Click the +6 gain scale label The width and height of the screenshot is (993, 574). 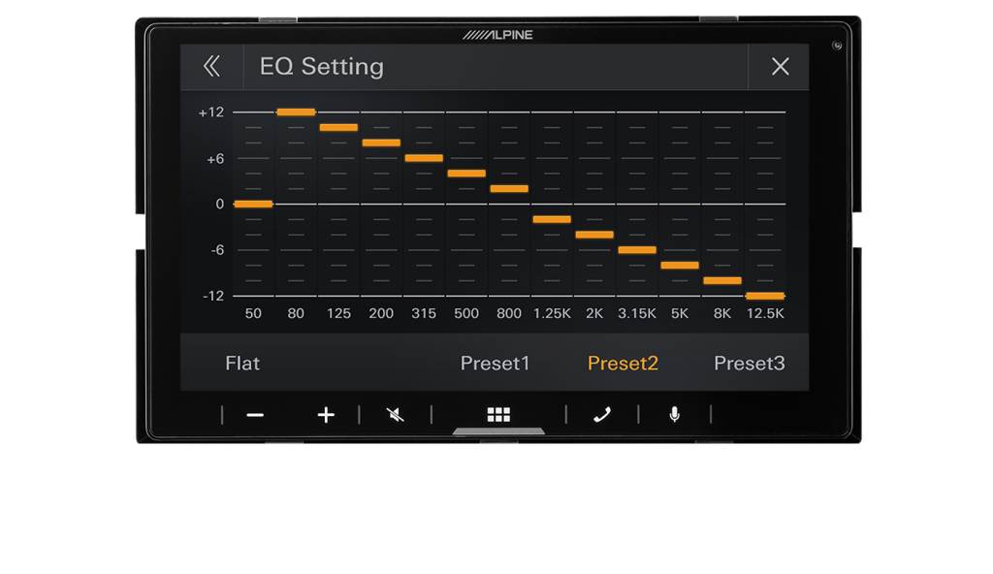tap(215, 158)
